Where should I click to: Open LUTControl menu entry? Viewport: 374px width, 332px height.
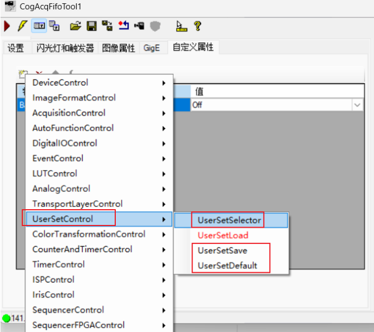point(99,173)
